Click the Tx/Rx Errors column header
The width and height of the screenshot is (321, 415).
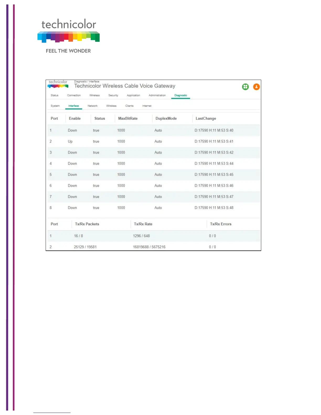pyautogui.click(x=221, y=224)
